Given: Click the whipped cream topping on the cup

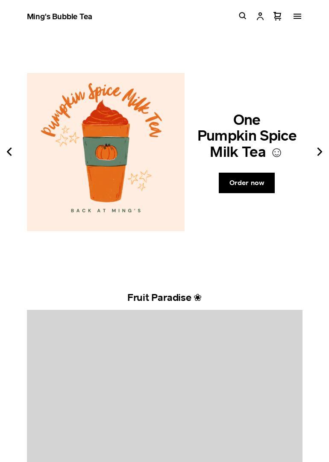Looking at the screenshot, I should [106, 113].
